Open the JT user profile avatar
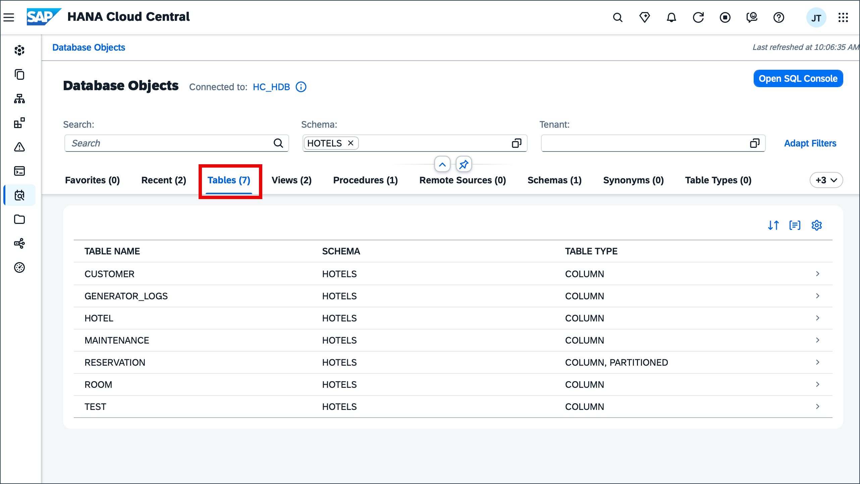Image resolution: width=860 pixels, height=484 pixels. click(816, 17)
